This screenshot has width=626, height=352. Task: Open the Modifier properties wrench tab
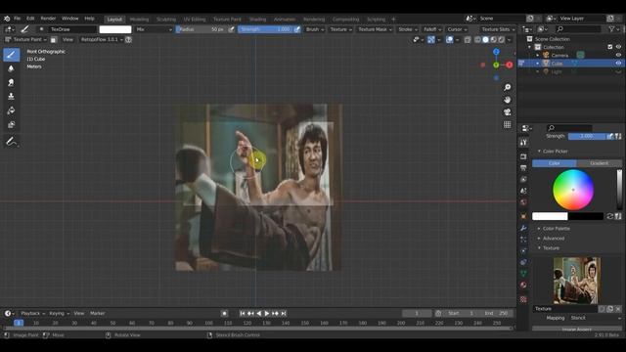pos(523,228)
